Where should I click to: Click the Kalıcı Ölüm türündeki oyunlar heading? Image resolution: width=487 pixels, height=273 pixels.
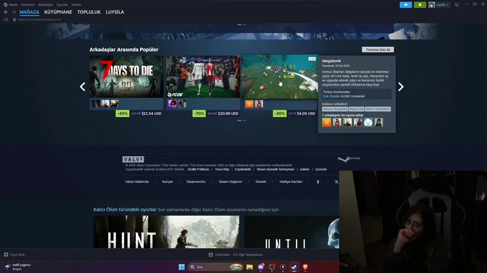tap(125, 210)
